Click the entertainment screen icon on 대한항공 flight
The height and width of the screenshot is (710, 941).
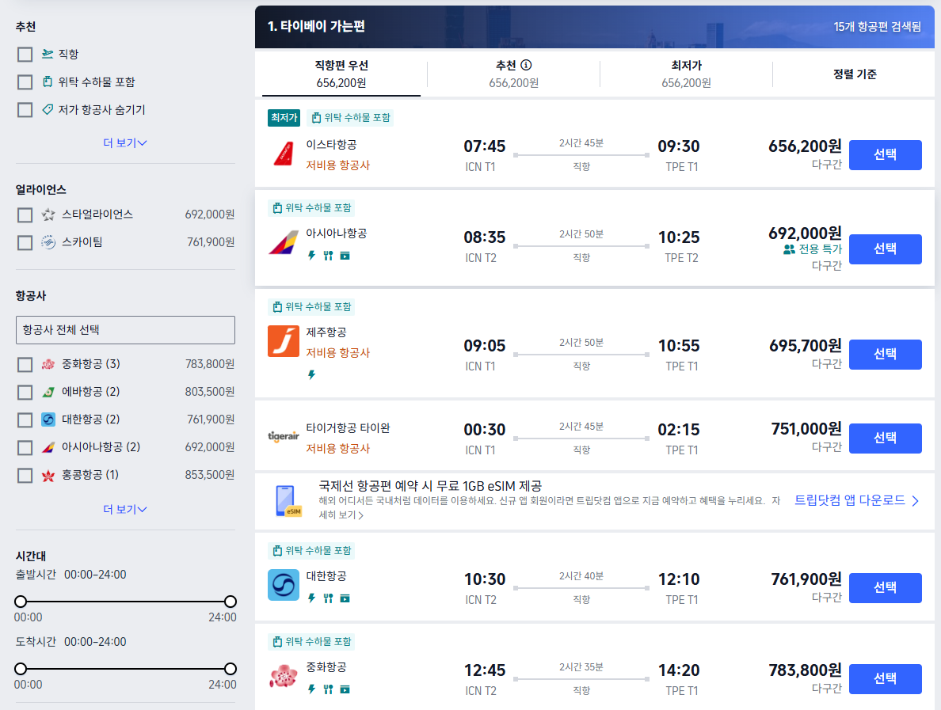pyautogui.click(x=345, y=598)
